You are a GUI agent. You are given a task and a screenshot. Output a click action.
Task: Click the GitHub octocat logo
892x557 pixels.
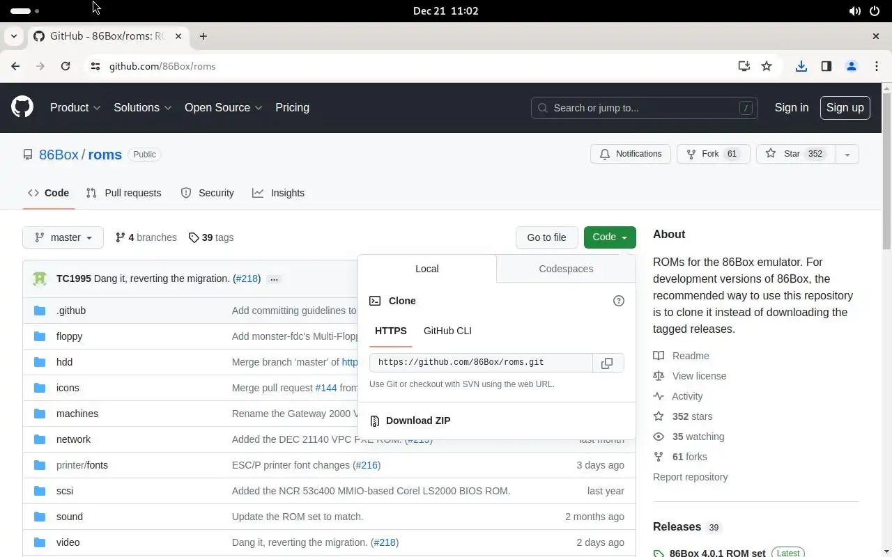(x=22, y=107)
